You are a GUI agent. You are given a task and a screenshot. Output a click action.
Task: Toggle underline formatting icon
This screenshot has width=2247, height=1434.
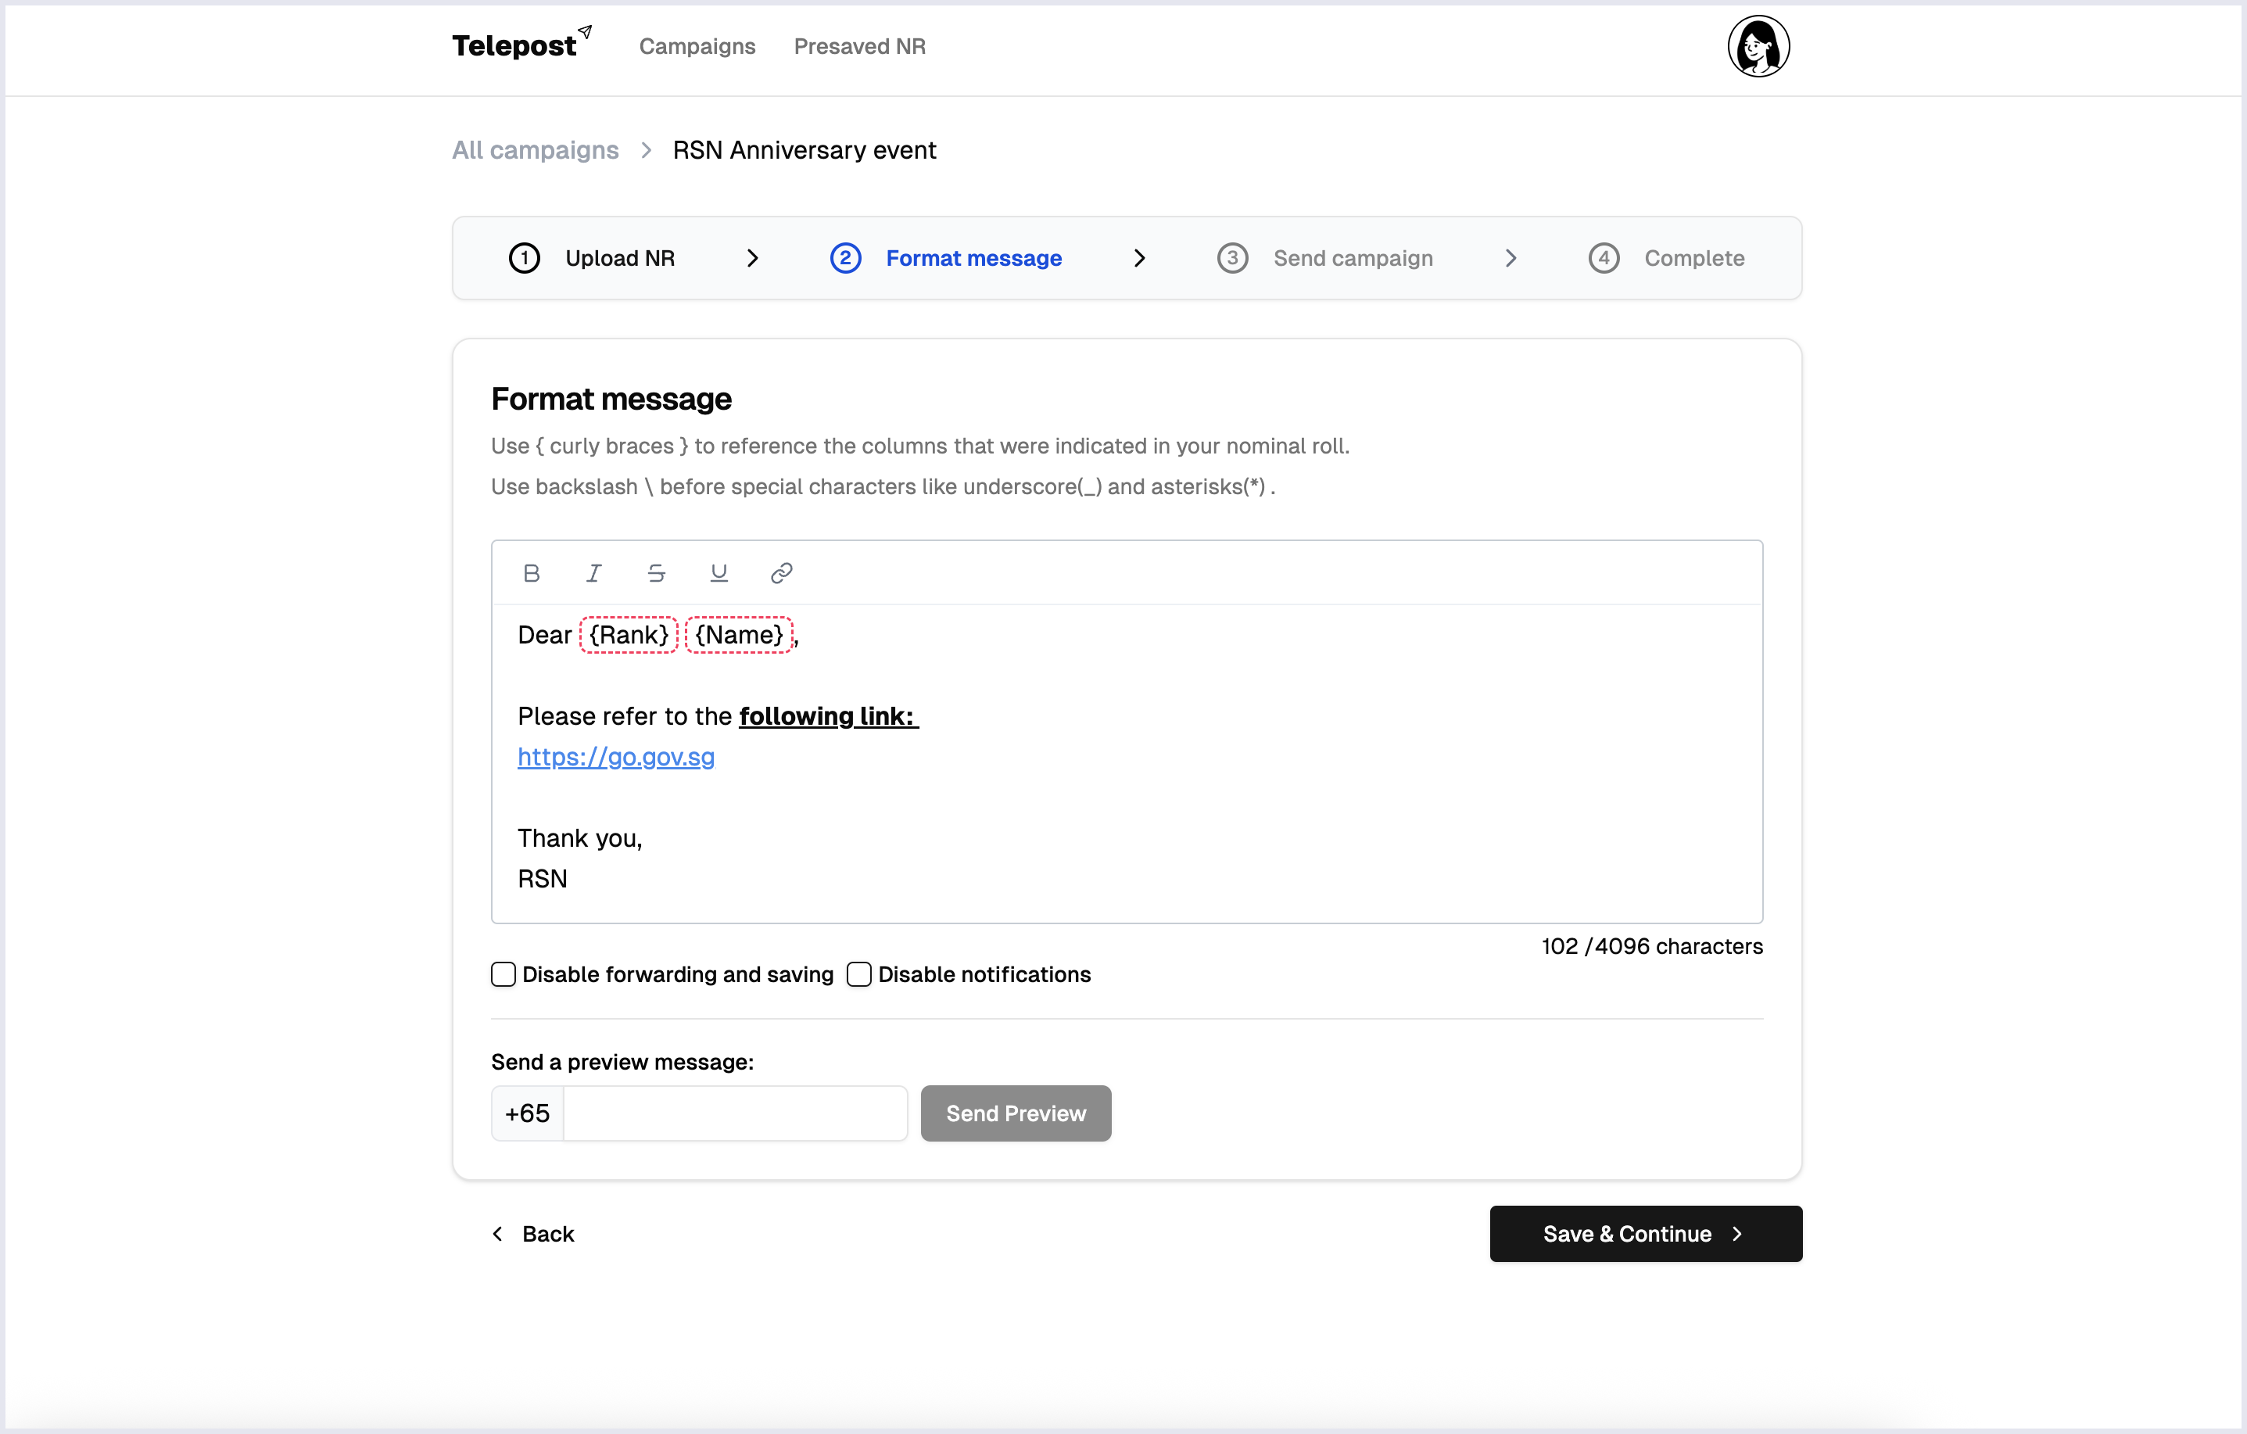[719, 573]
